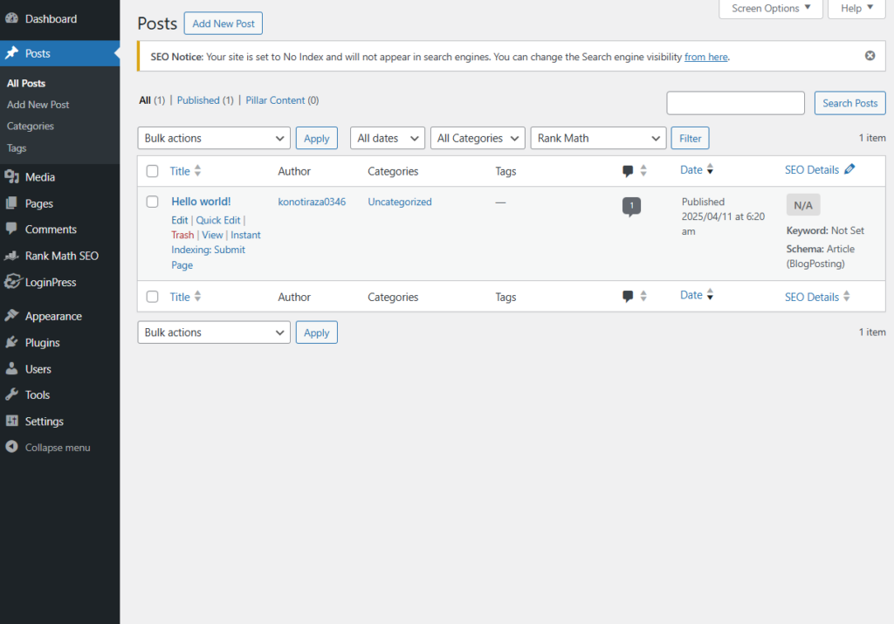894x624 pixels.
Task: Click the LoginPress icon in sidebar
Action: [x=11, y=282]
